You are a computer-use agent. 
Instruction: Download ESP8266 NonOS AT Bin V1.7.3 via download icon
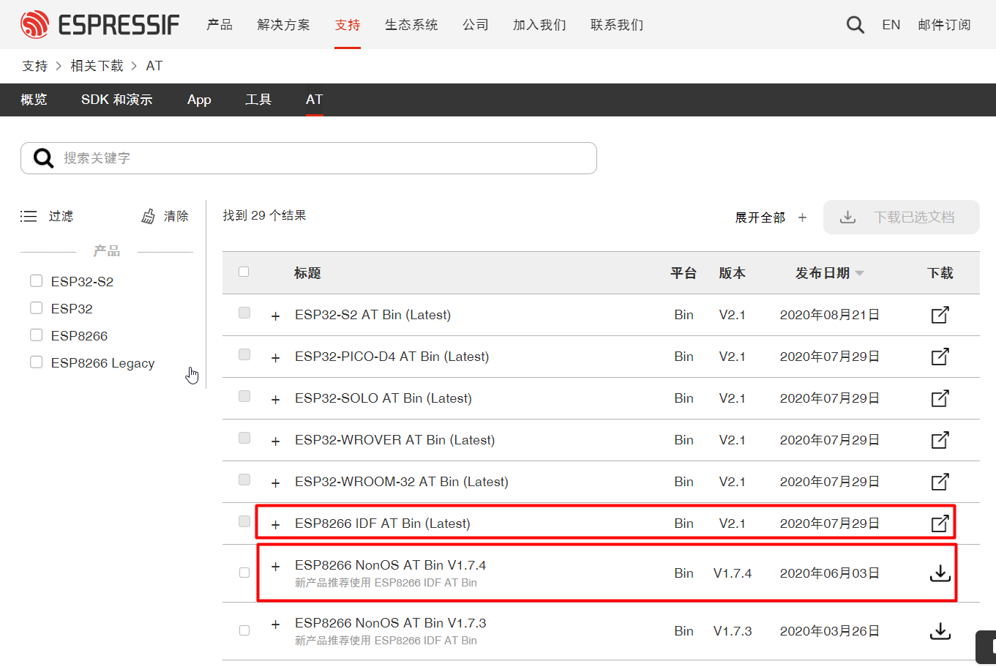click(x=940, y=630)
